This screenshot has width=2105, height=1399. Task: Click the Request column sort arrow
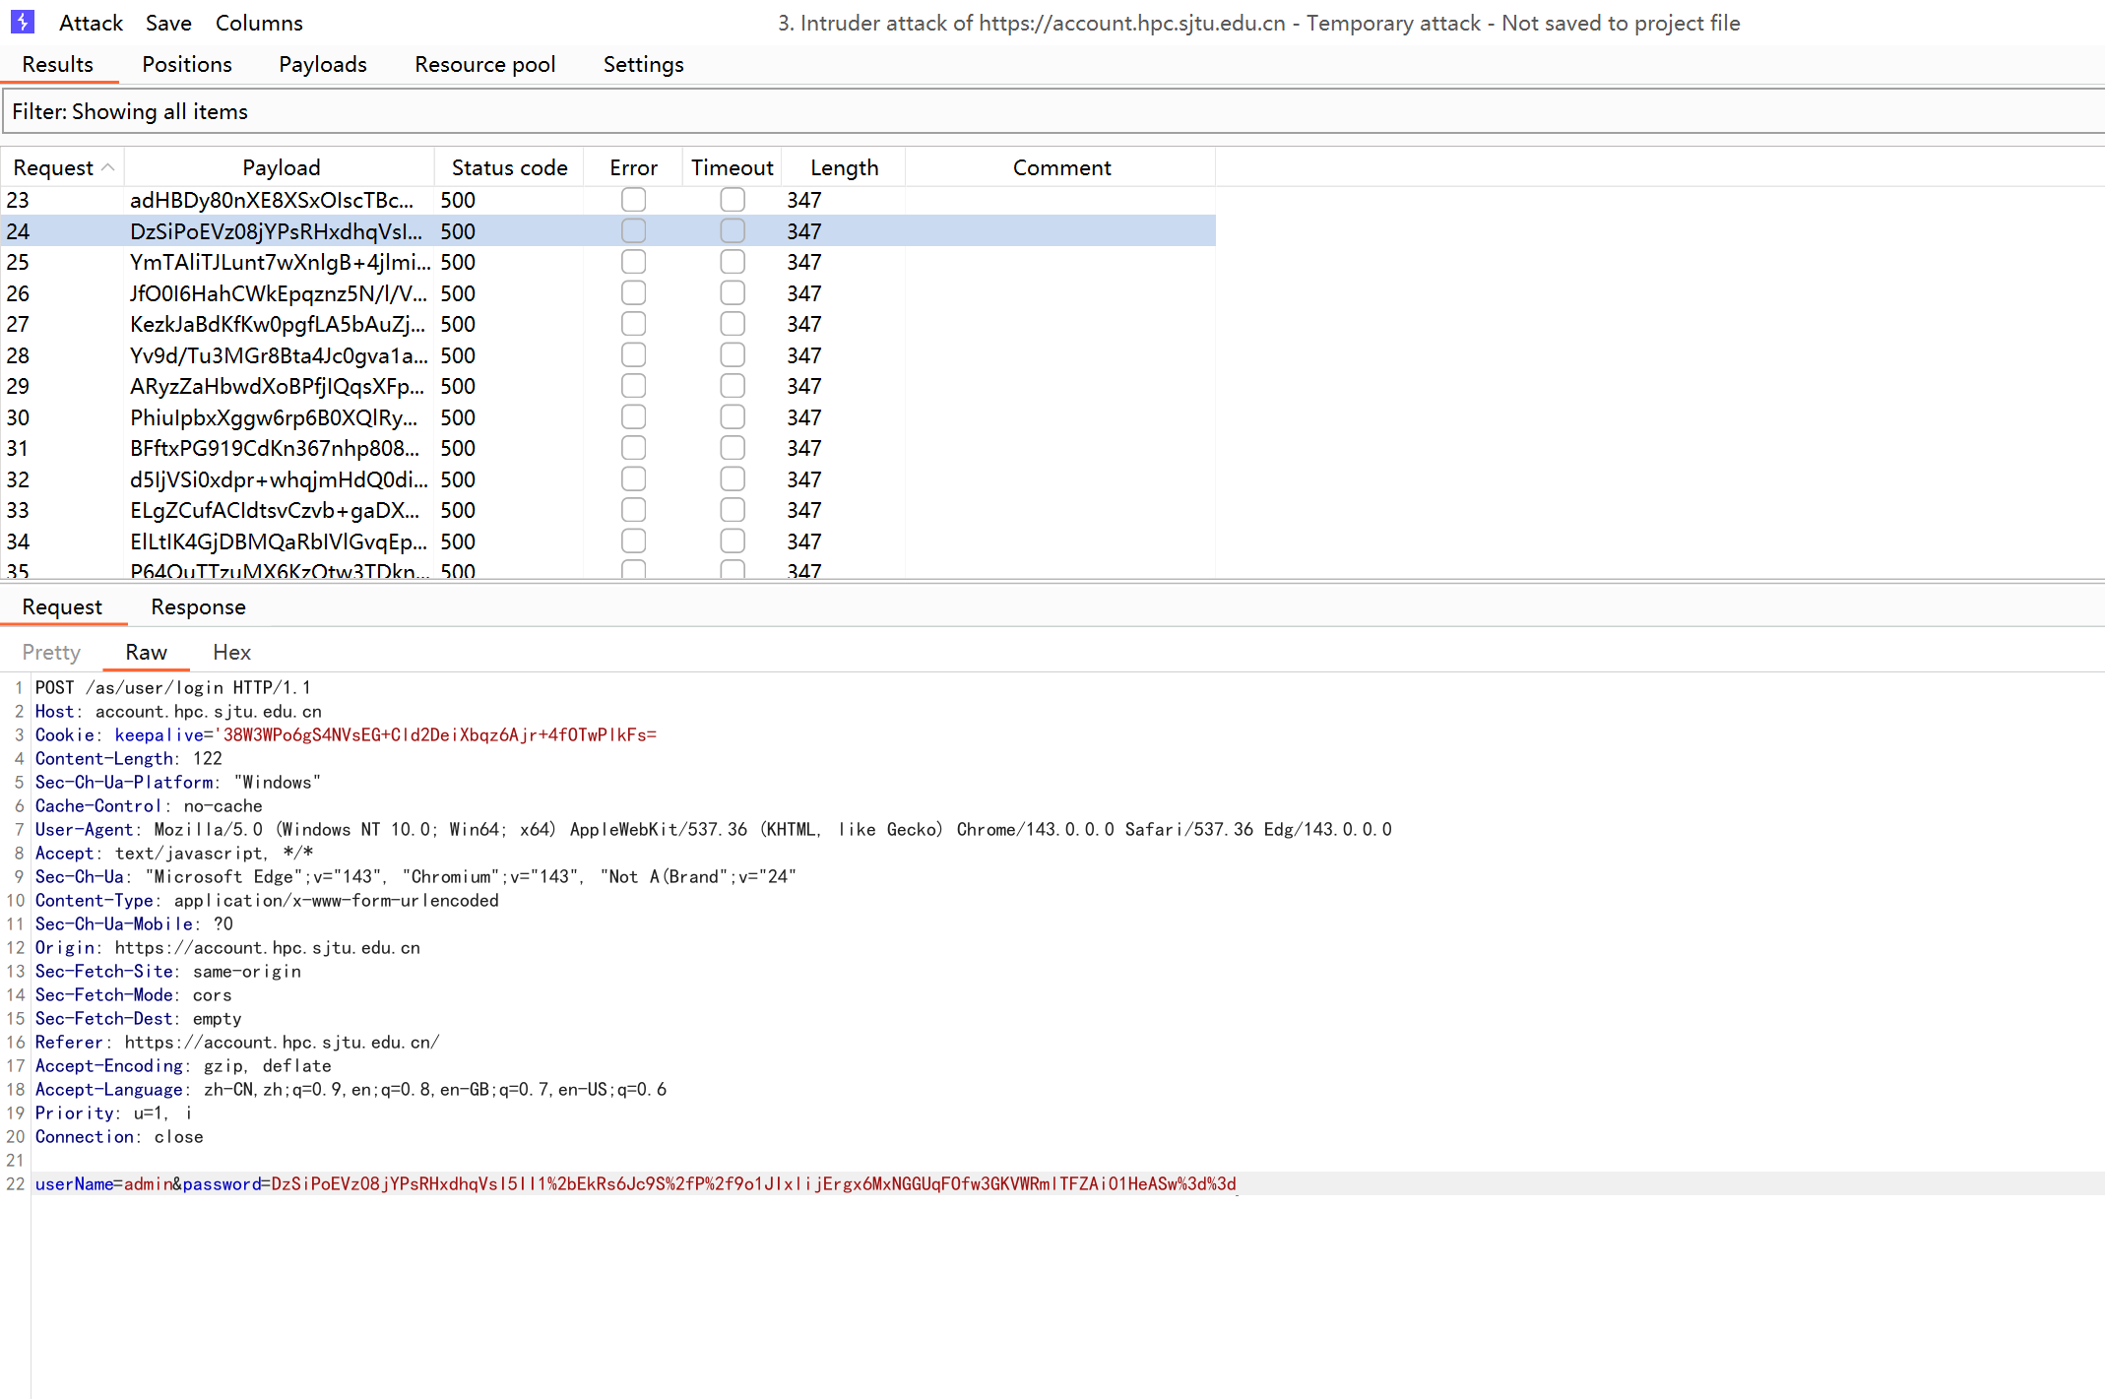pyautogui.click(x=108, y=167)
